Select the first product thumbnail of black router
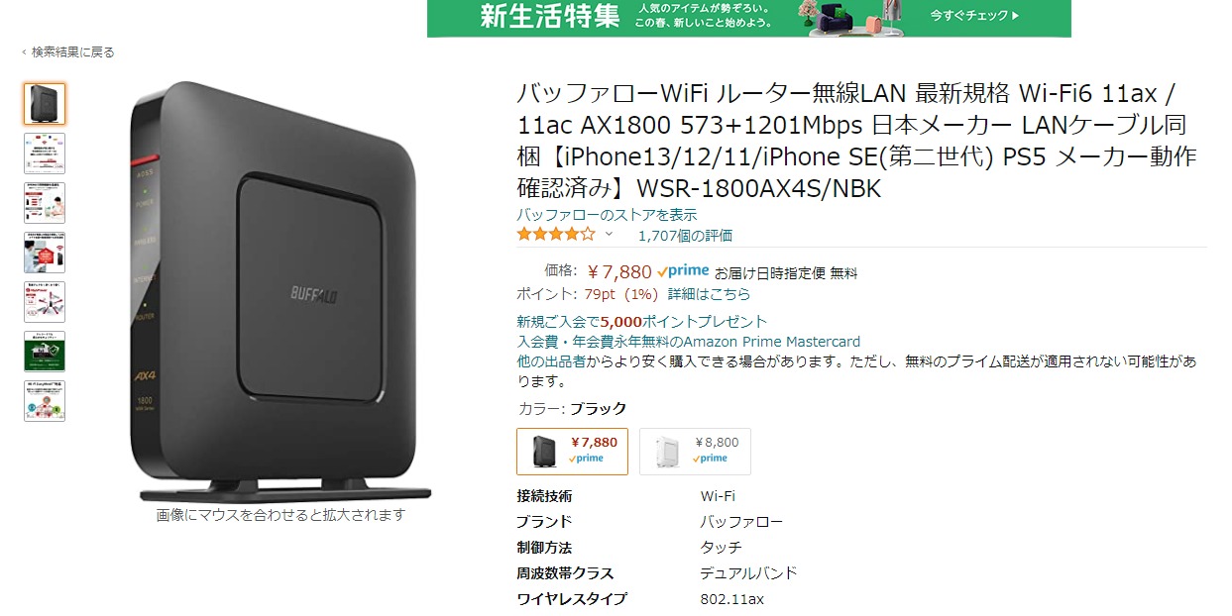 click(45, 104)
